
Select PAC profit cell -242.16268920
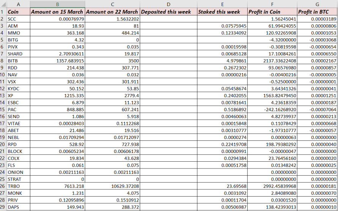coord(272,110)
